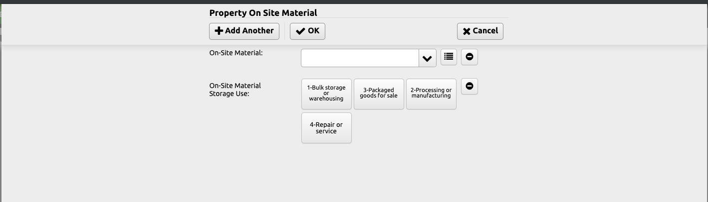Viewport: 708px width, 202px height.
Task: Click the On-Site Material Storage Use label
Action: pos(235,90)
